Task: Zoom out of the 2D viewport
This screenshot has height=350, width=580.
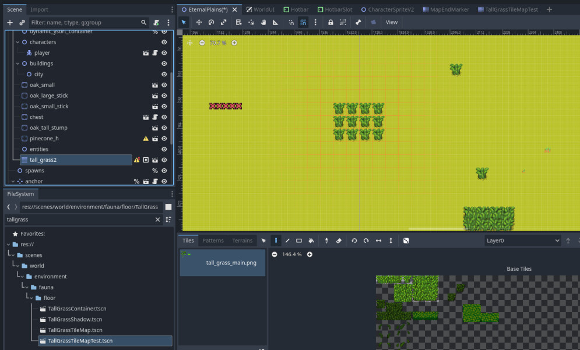Action: 202,43
